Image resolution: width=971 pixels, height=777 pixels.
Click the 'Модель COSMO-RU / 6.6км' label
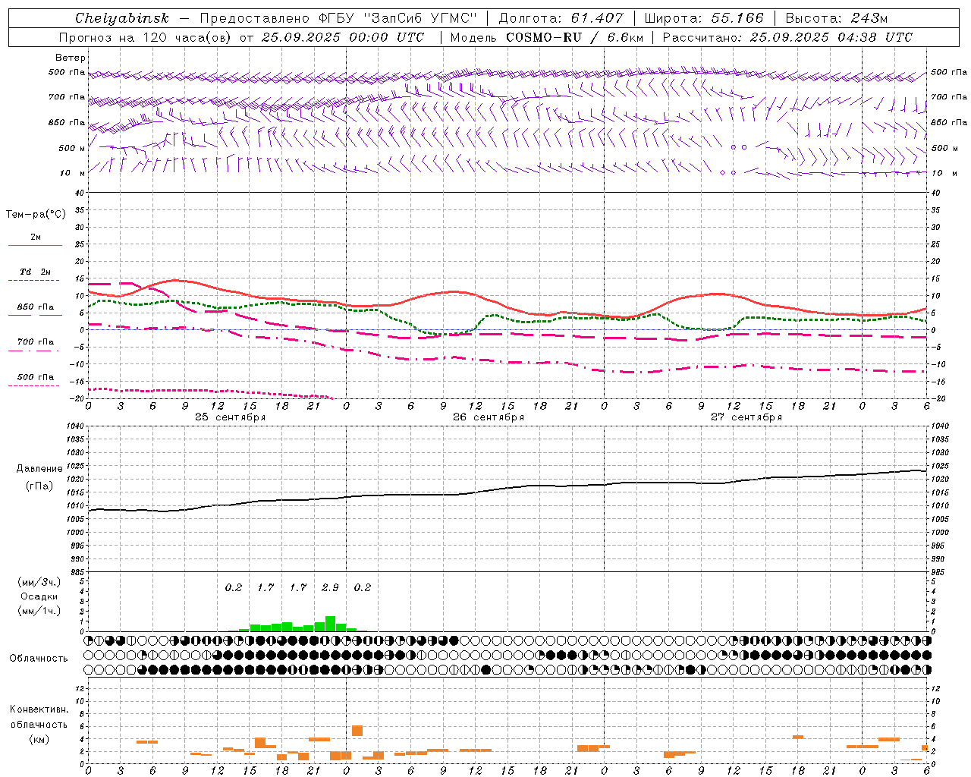pos(546,37)
